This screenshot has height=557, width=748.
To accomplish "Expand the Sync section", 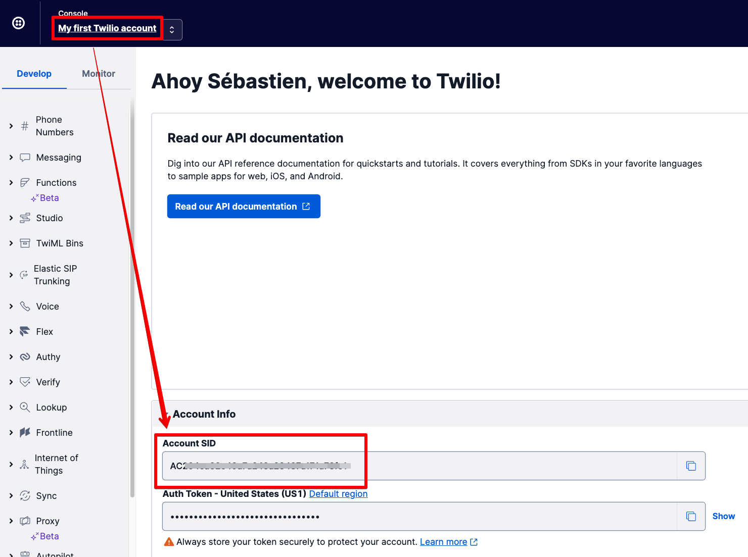I will (11, 496).
